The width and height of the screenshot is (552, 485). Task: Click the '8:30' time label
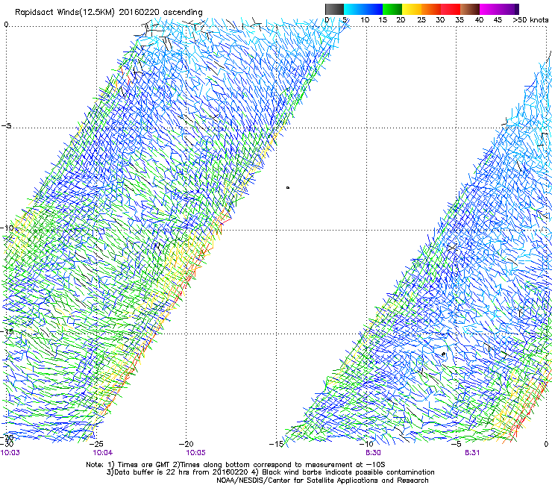[373, 453]
